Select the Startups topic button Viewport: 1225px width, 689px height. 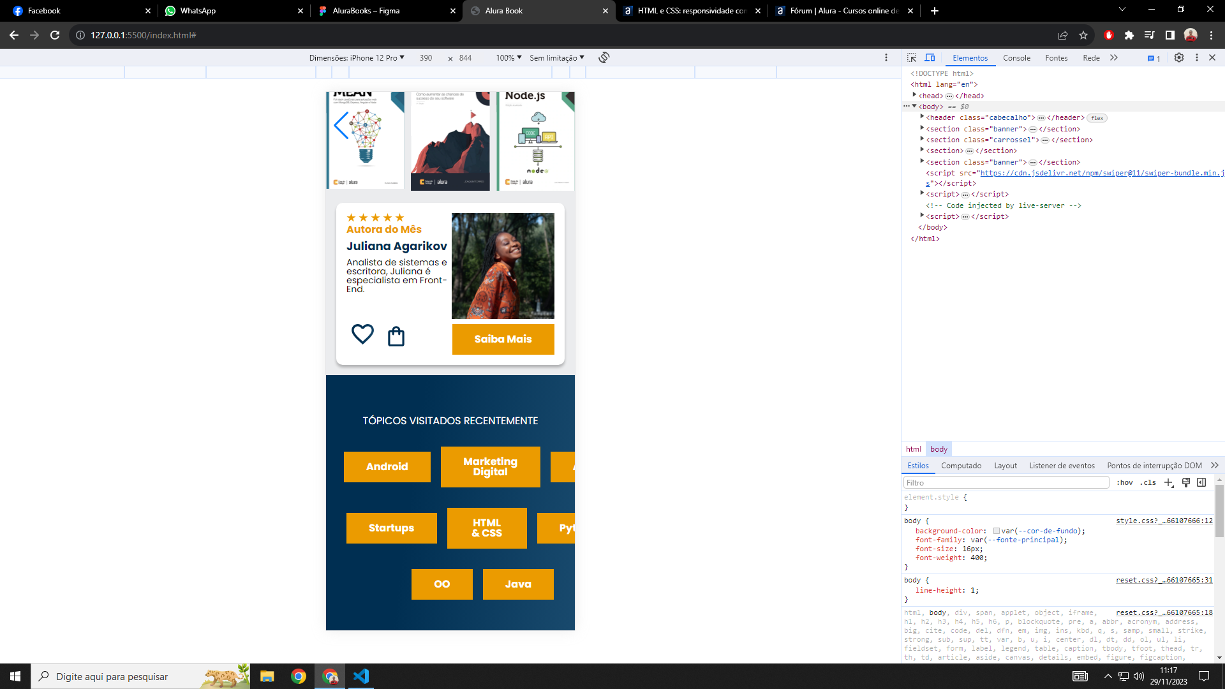click(x=391, y=528)
